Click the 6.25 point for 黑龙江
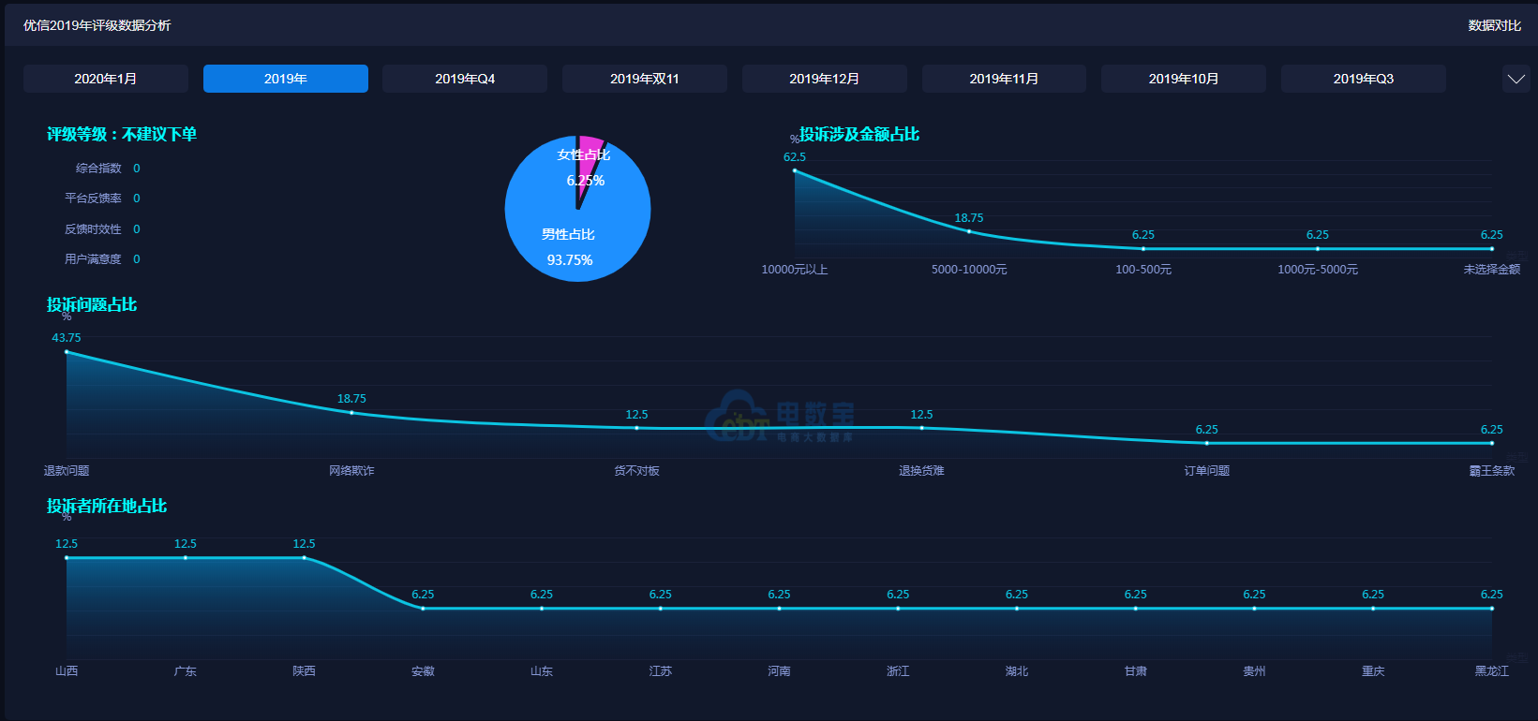1538x721 pixels. pos(1492,608)
